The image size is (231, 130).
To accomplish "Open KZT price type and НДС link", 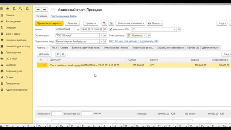I will point(134,41).
